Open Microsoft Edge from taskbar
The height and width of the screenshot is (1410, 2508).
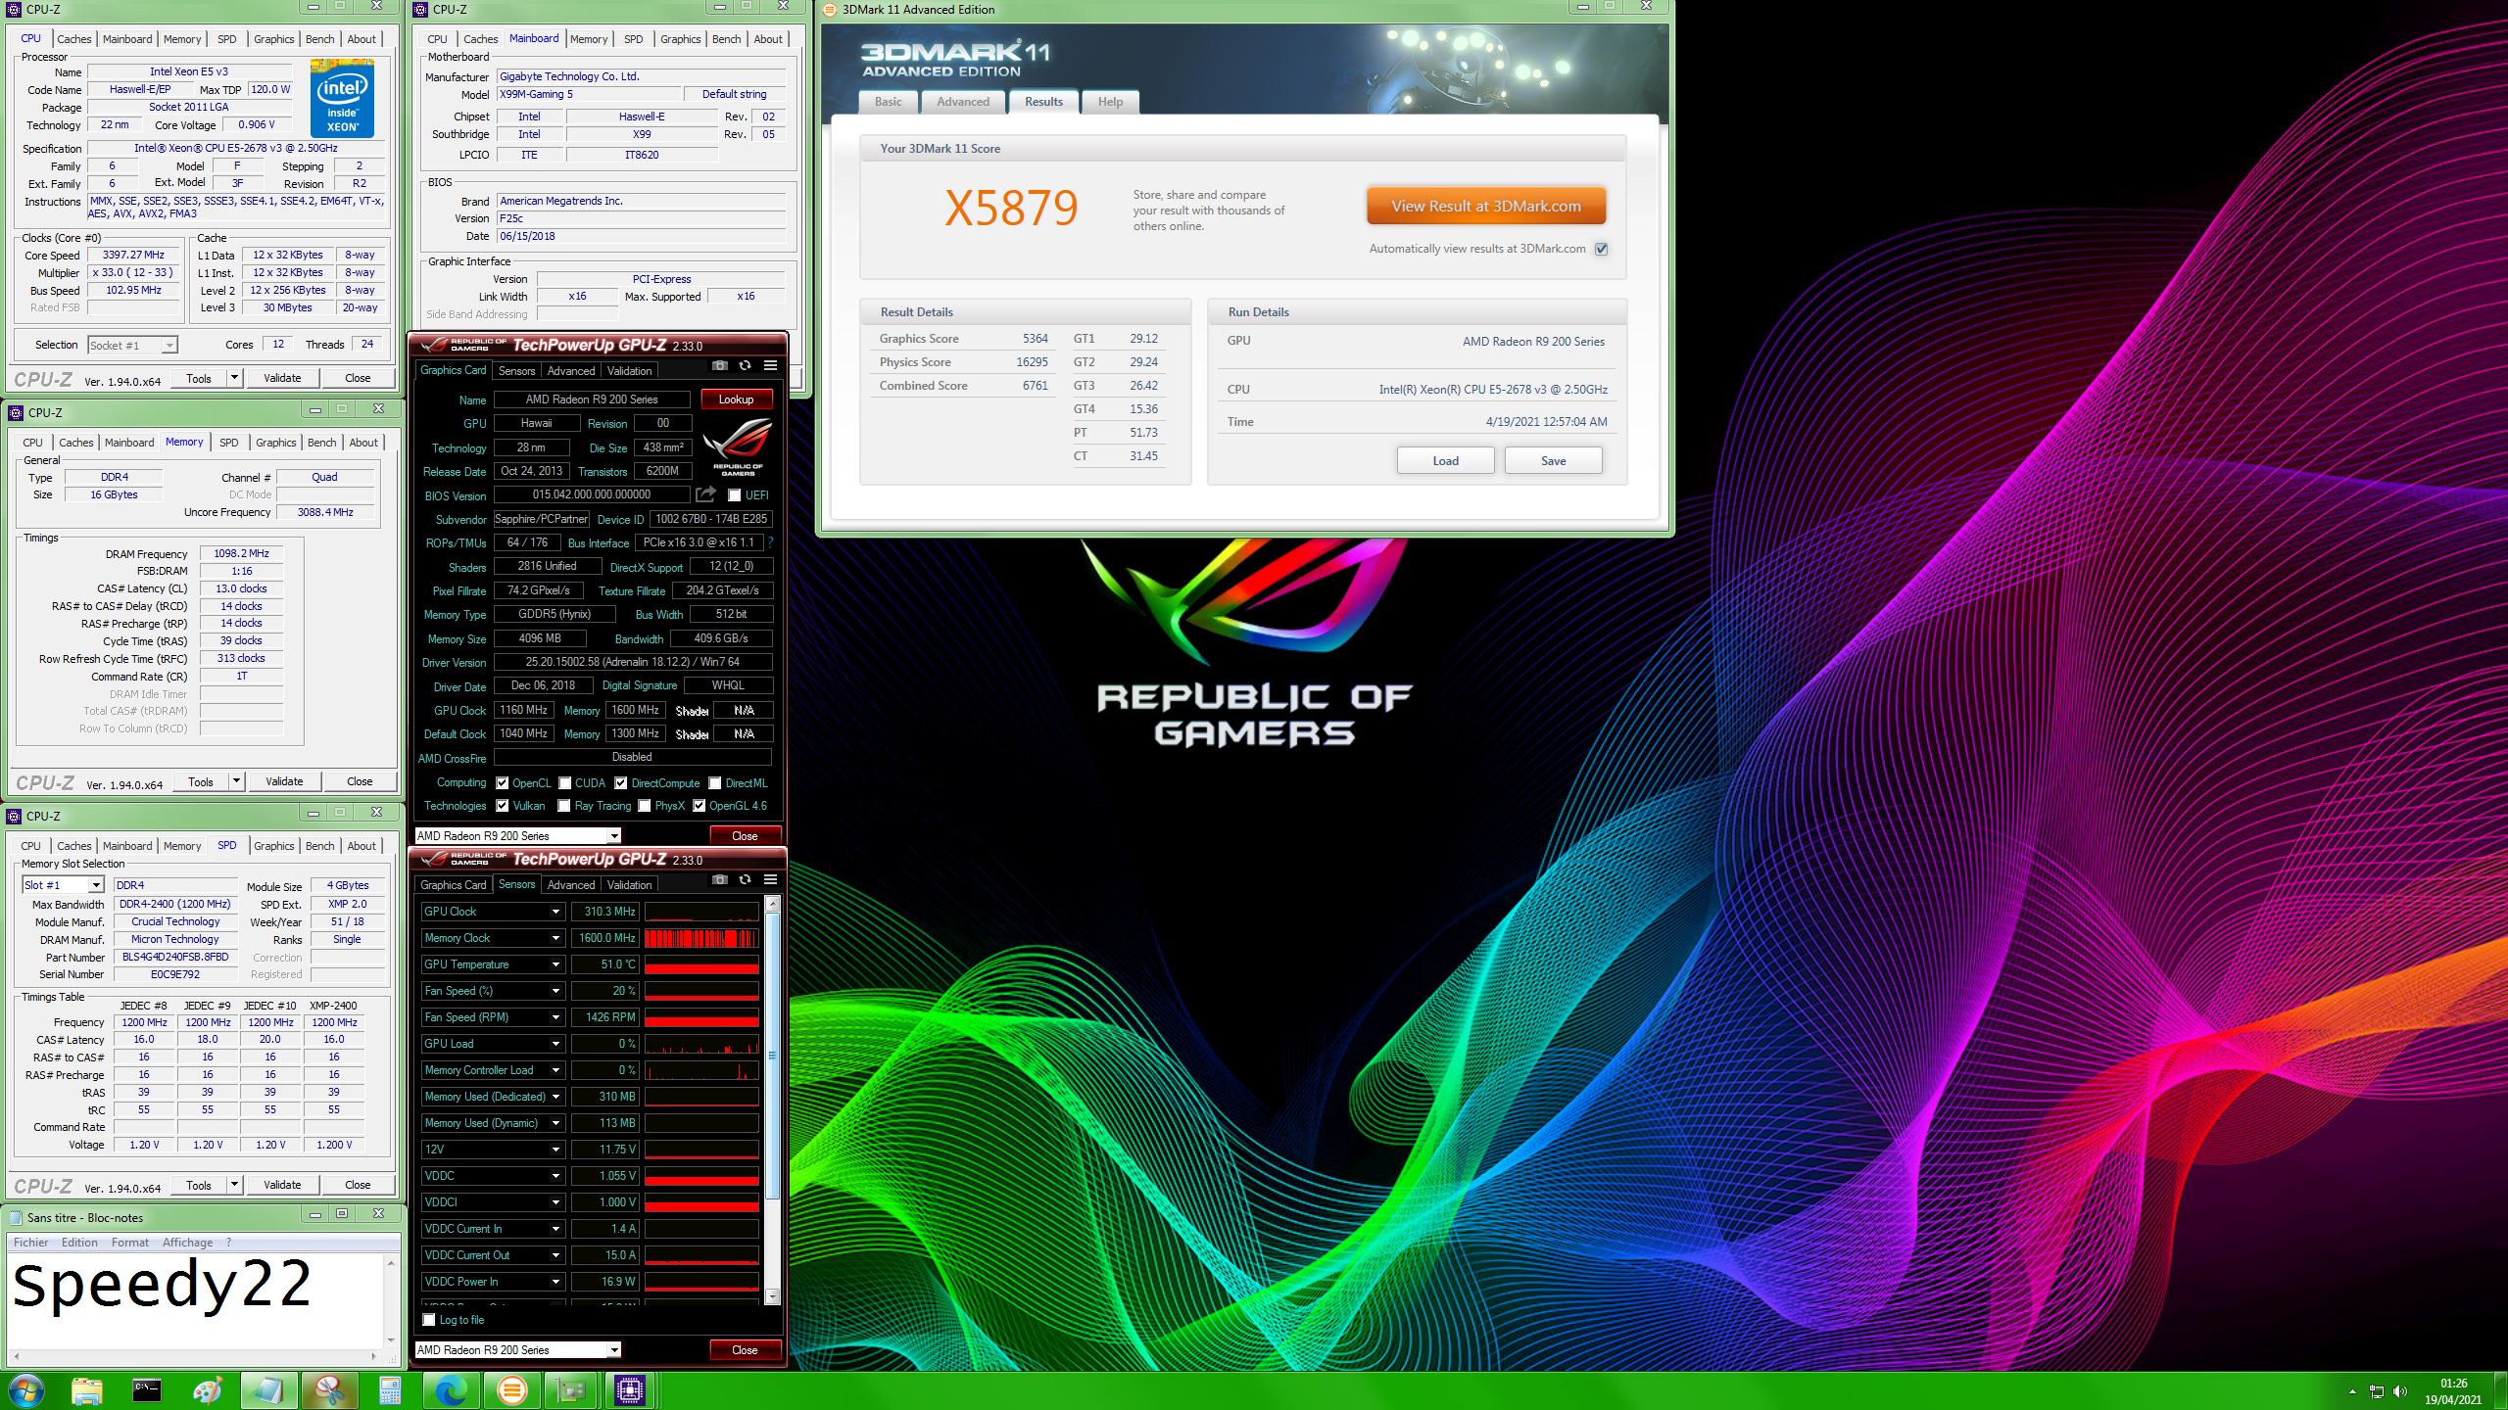tap(451, 1390)
